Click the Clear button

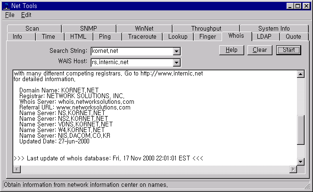260,50
